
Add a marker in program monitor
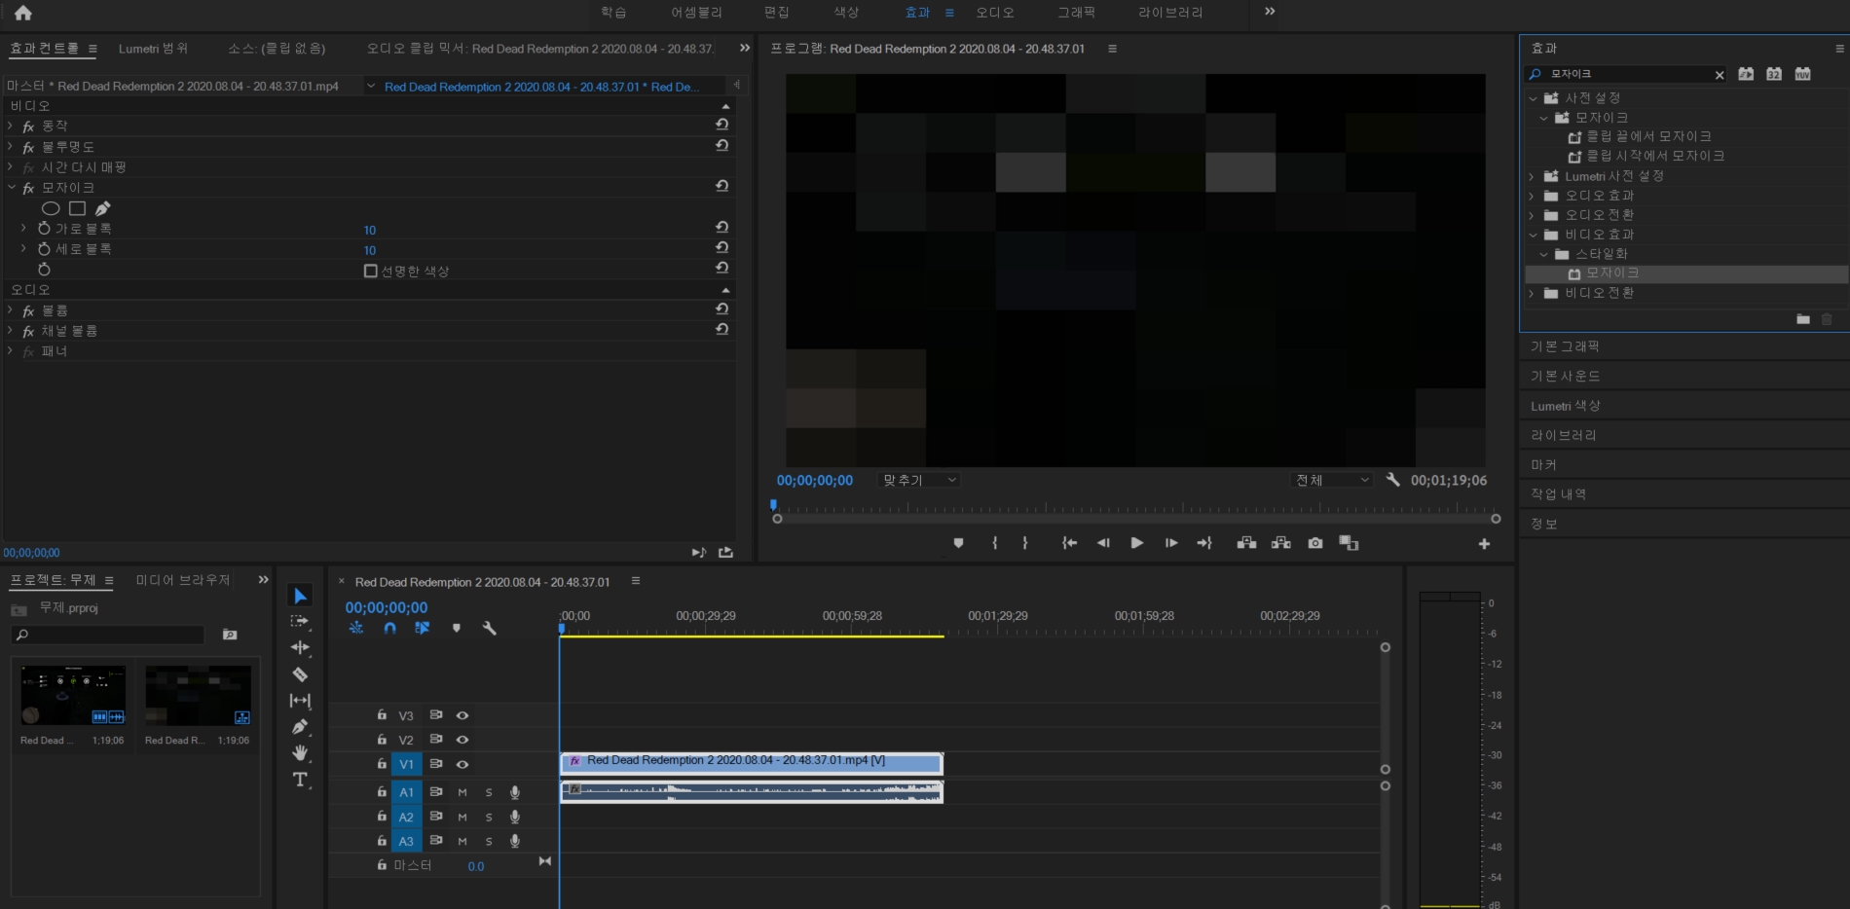958,543
